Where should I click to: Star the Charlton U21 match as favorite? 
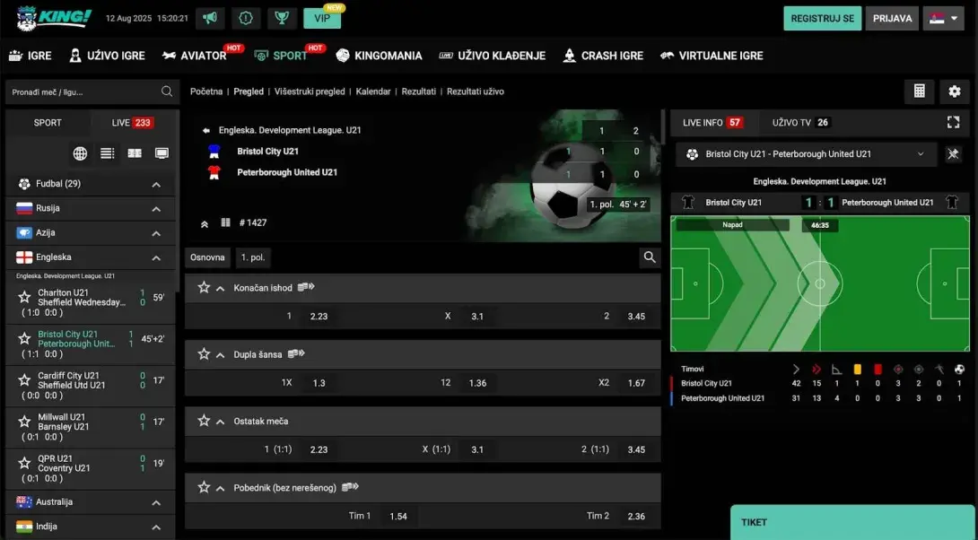click(24, 298)
